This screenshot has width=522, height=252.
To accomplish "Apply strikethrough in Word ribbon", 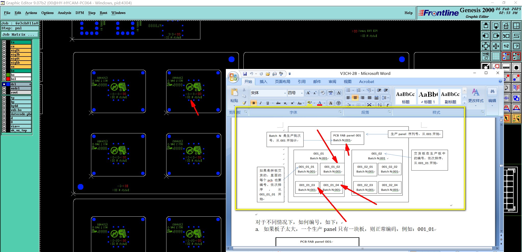I will coord(278,103).
